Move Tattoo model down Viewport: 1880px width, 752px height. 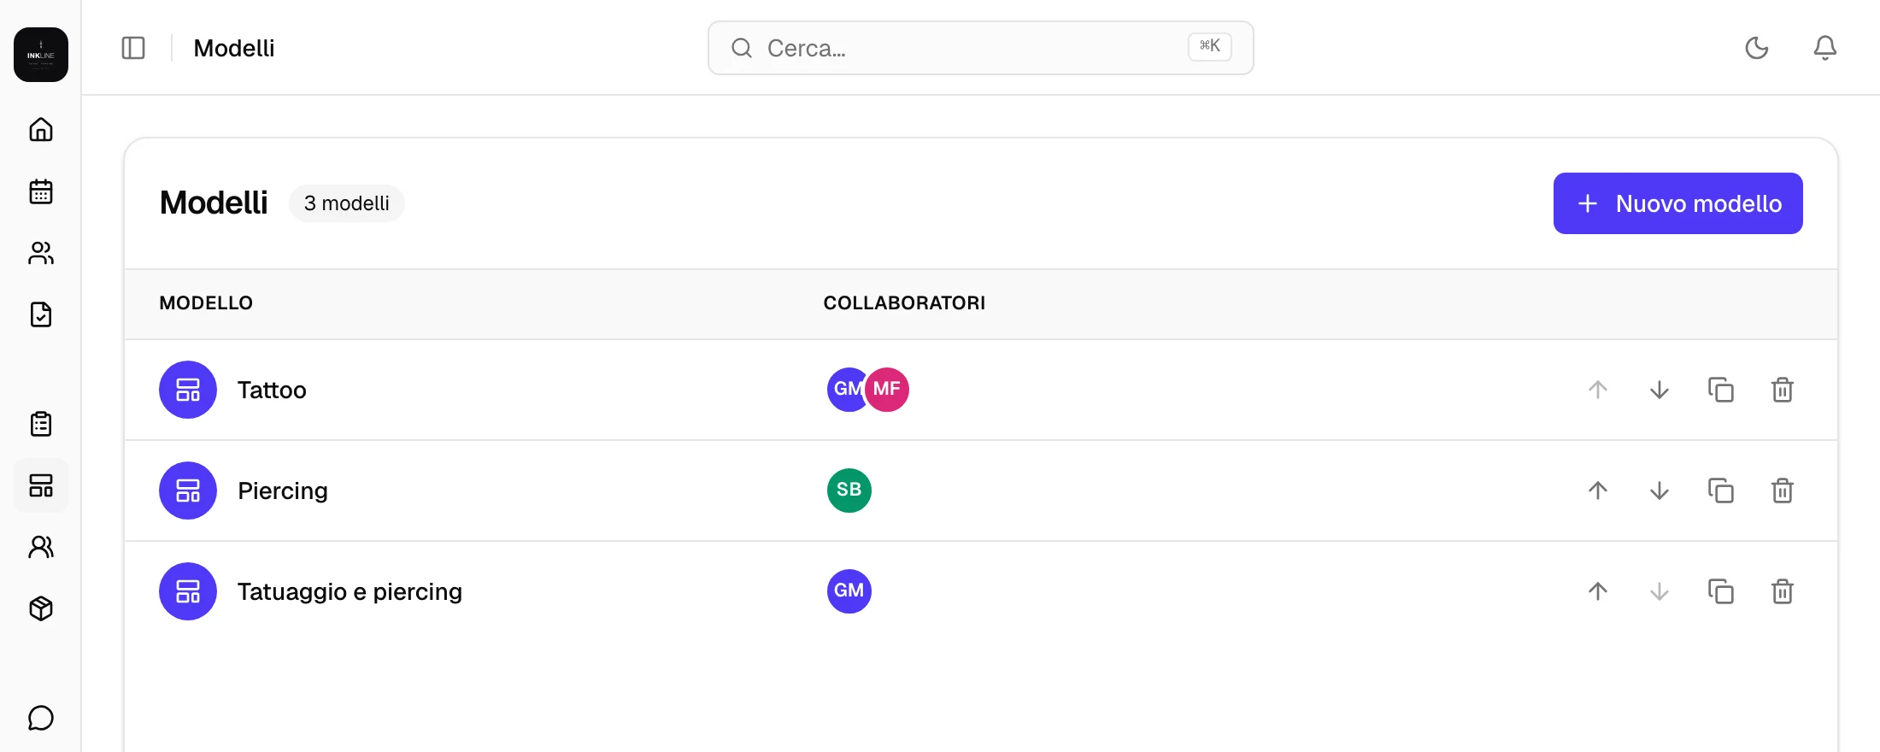pyautogui.click(x=1660, y=390)
